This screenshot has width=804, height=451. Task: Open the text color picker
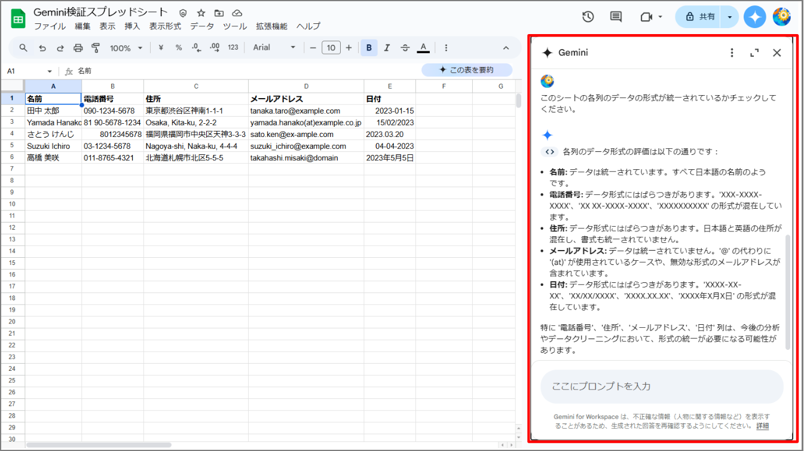click(423, 48)
